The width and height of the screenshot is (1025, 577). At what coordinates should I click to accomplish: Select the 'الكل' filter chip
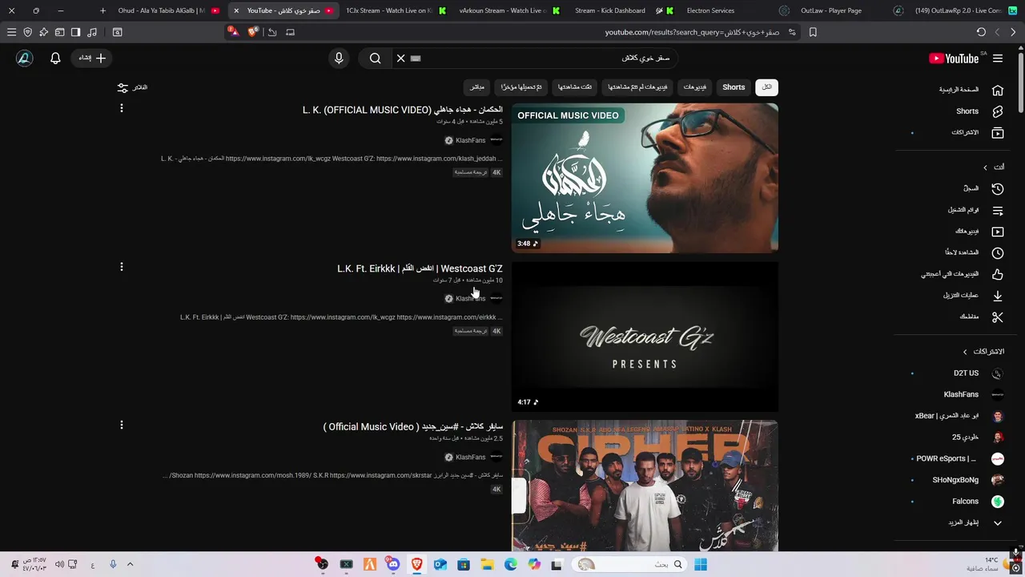coord(766,87)
